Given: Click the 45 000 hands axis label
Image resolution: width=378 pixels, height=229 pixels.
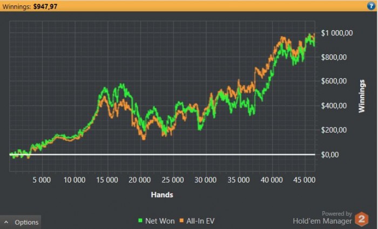Looking at the screenshot, I should pos(304,180).
